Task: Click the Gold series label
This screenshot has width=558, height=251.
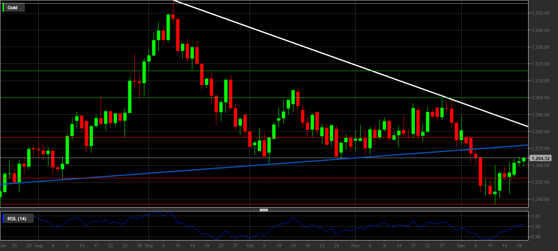Action: (13, 8)
